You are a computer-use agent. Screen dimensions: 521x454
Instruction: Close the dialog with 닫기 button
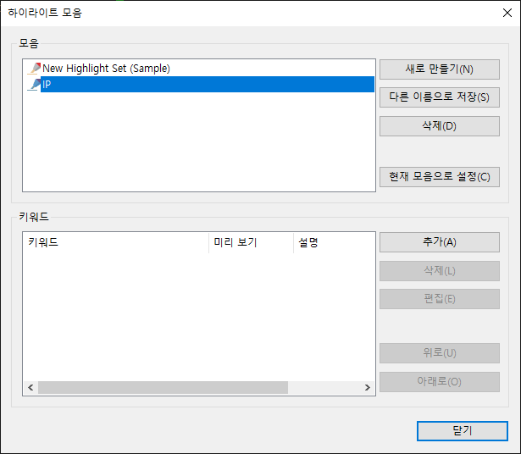[x=463, y=431]
